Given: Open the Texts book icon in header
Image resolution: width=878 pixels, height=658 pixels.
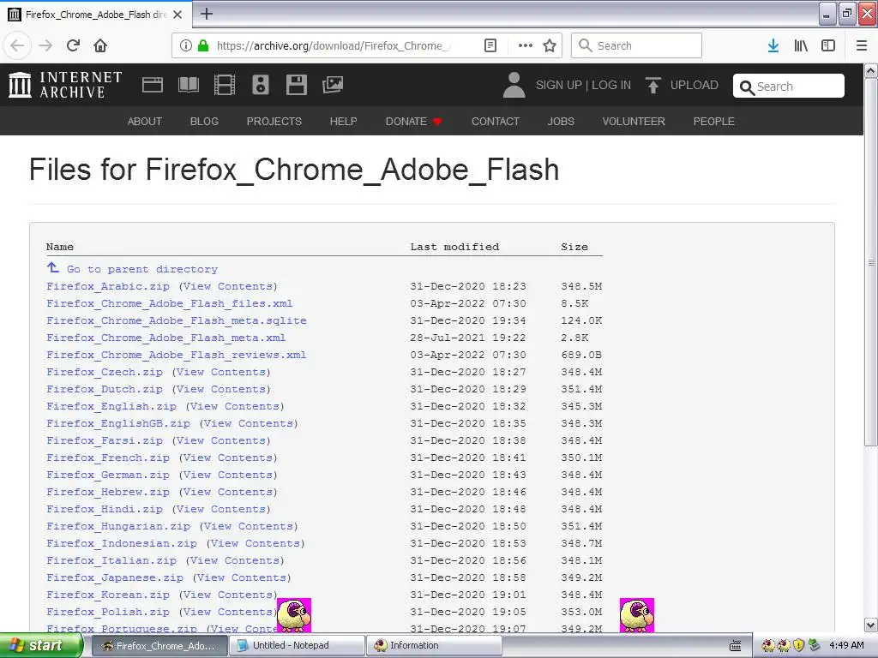Looking at the screenshot, I should (x=188, y=85).
